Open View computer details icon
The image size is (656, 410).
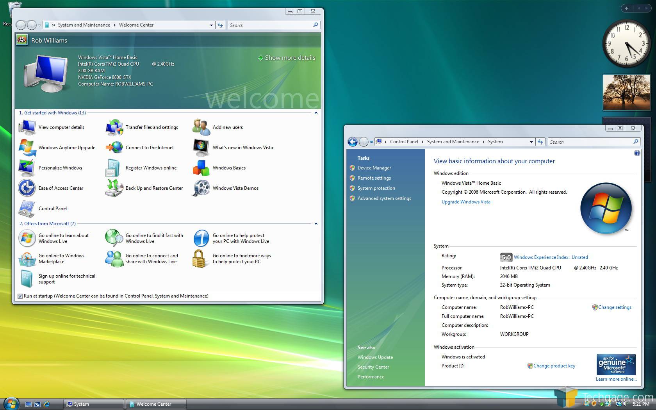pos(27,127)
